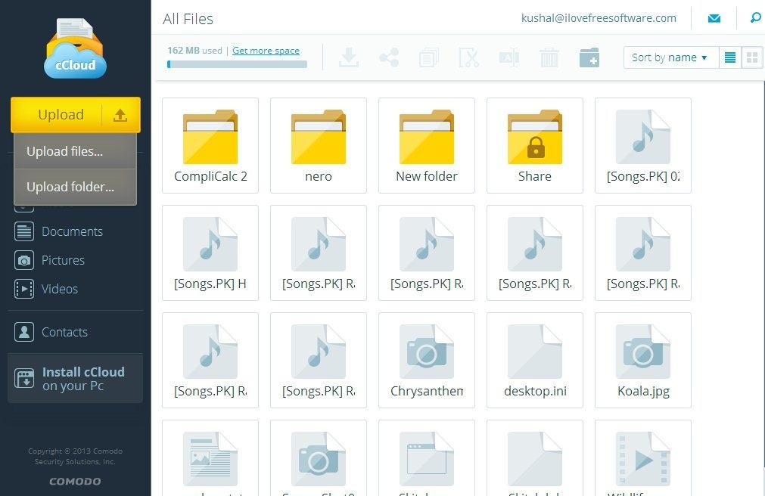Click the New folder toolbar icon
The height and width of the screenshot is (496, 765).
589,57
